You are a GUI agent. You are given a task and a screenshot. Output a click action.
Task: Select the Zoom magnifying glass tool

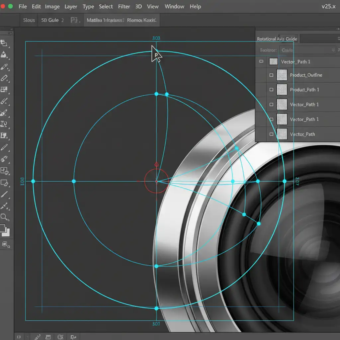click(4, 217)
